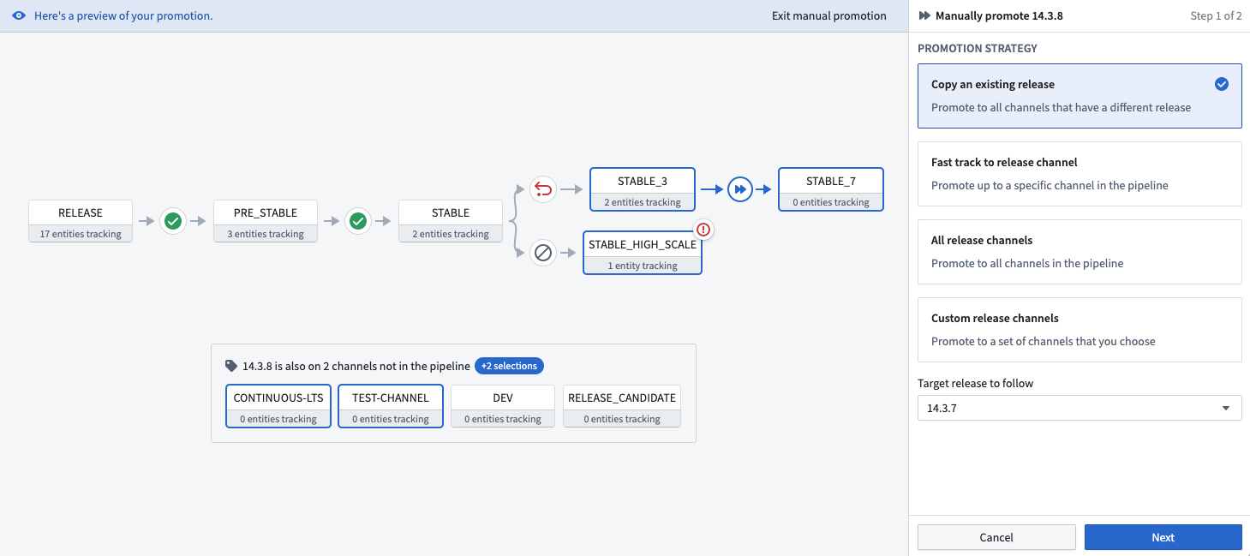Viewport: 1250px width, 556px height.
Task: Click fast-forward icon in Manually promote header
Action: (924, 16)
